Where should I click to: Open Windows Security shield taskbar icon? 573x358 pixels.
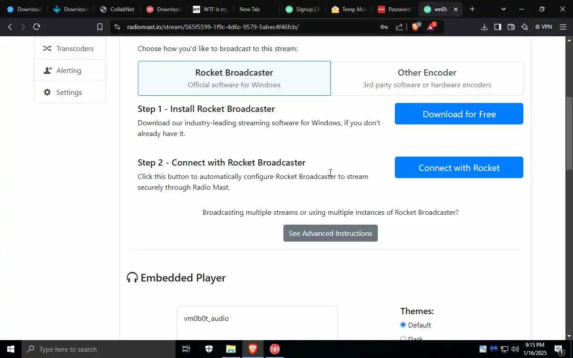click(x=209, y=349)
